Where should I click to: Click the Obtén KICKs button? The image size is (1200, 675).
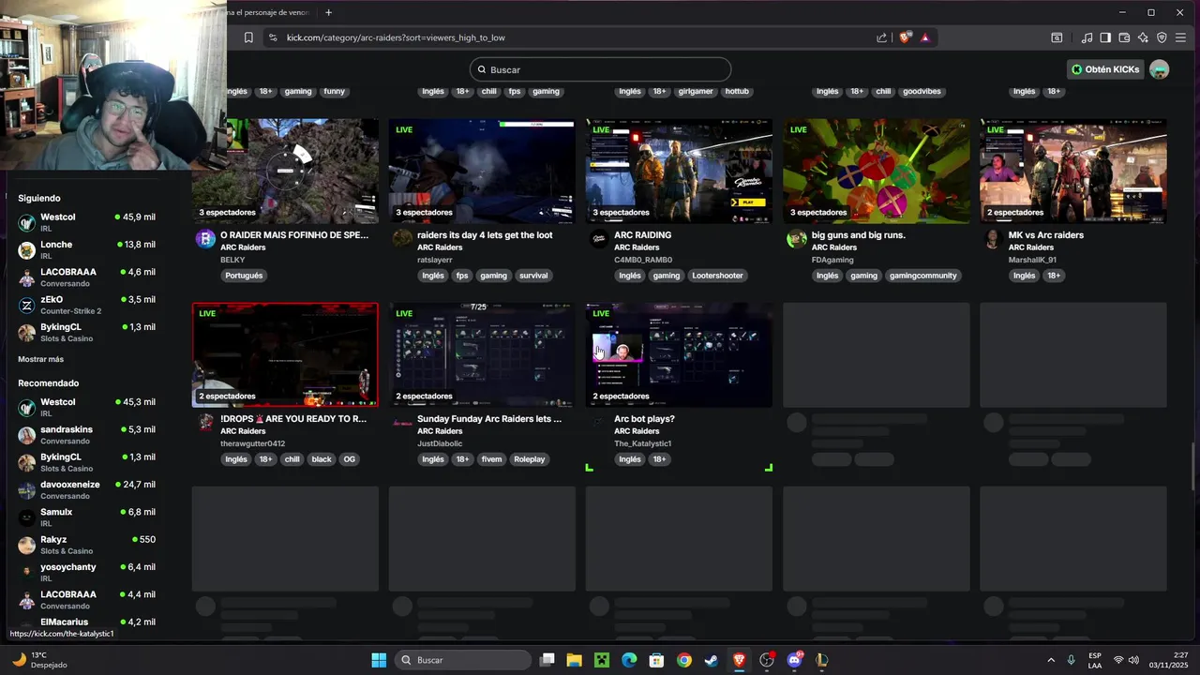pyautogui.click(x=1105, y=69)
